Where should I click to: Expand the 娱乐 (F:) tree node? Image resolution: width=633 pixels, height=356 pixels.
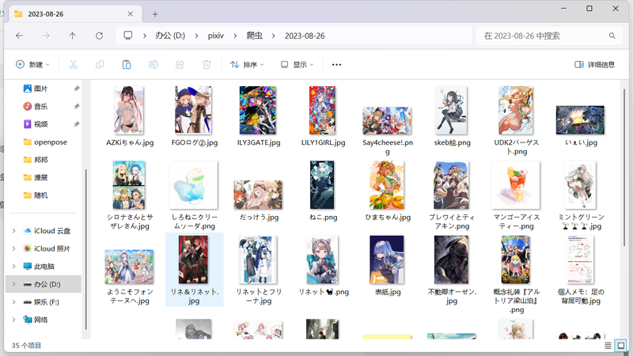click(13, 302)
